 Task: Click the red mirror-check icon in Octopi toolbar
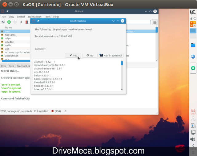pos(27,22)
